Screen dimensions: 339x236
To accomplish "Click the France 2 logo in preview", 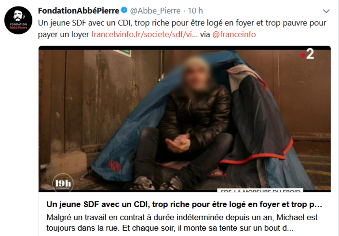I will [x=307, y=54].
